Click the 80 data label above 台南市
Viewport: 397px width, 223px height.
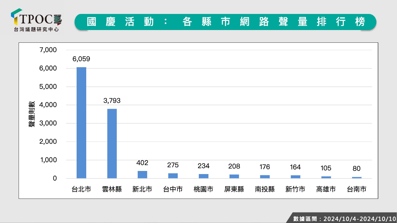(x=356, y=169)
